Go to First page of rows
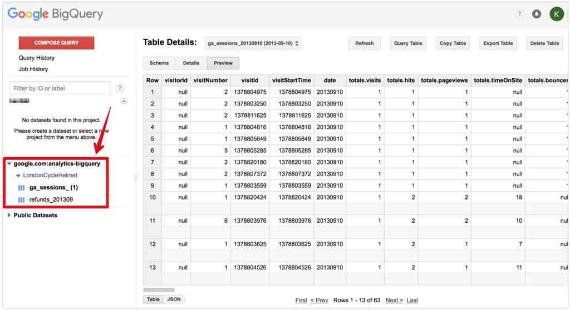 301,300
